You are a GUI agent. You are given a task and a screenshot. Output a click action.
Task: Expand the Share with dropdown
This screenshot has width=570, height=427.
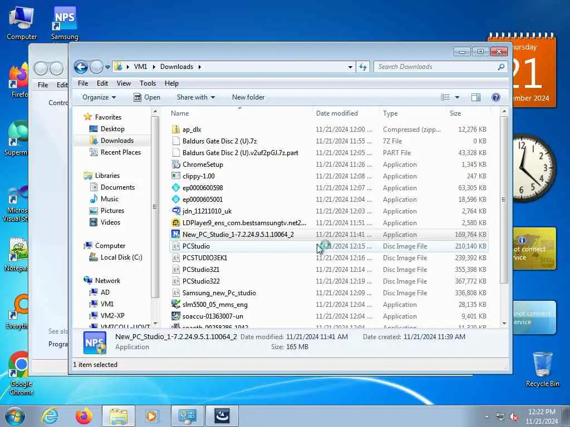pos(195,97)
